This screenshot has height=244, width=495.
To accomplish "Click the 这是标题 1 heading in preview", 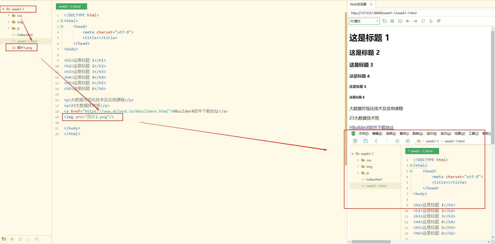I will (369, 38).
